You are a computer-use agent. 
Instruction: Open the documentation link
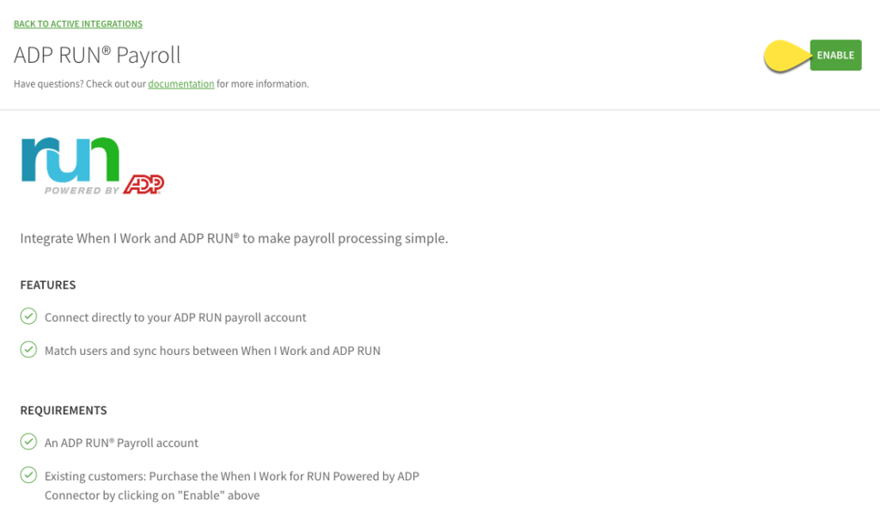[180, 83]
